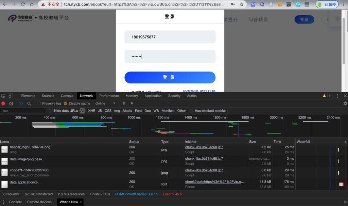The height and width of the screenshot is (206, 348).
Task: Switch to the Sources tab
Action: [x=48, y=96]
